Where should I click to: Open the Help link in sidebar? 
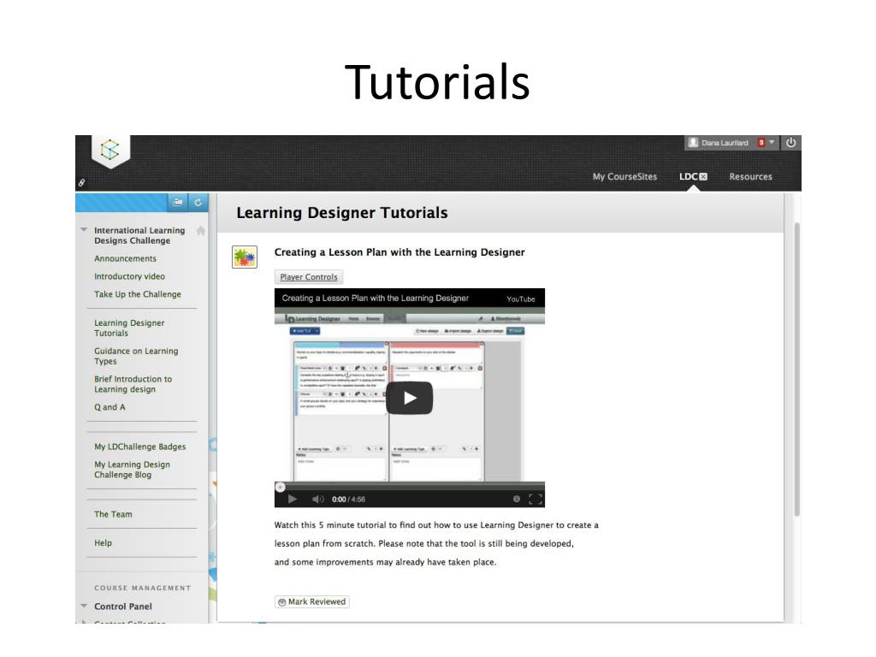(103, 543)
